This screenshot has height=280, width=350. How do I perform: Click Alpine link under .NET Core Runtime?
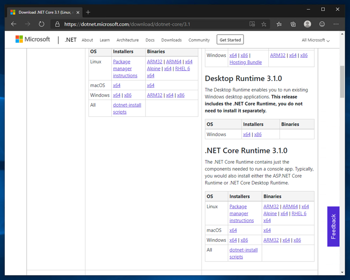(x=270, y=214)
